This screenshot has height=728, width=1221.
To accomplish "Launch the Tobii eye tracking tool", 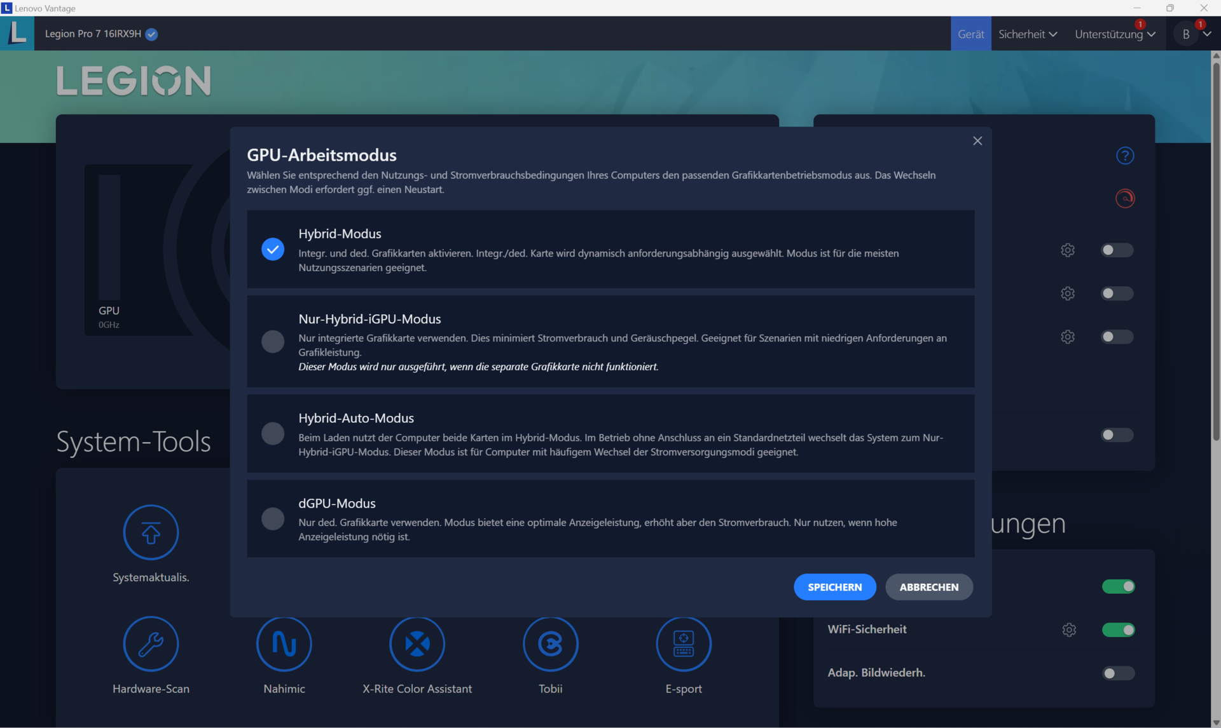I will [550, 644].
